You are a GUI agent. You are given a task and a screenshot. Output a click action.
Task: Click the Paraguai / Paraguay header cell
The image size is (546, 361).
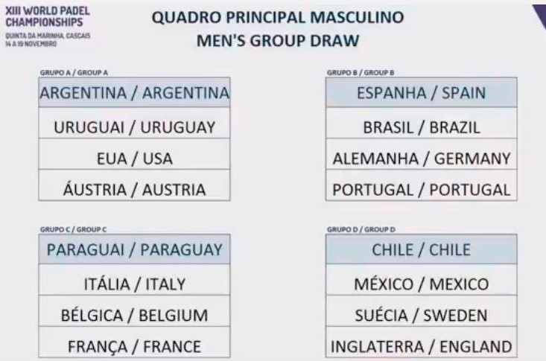click(134, 249)
